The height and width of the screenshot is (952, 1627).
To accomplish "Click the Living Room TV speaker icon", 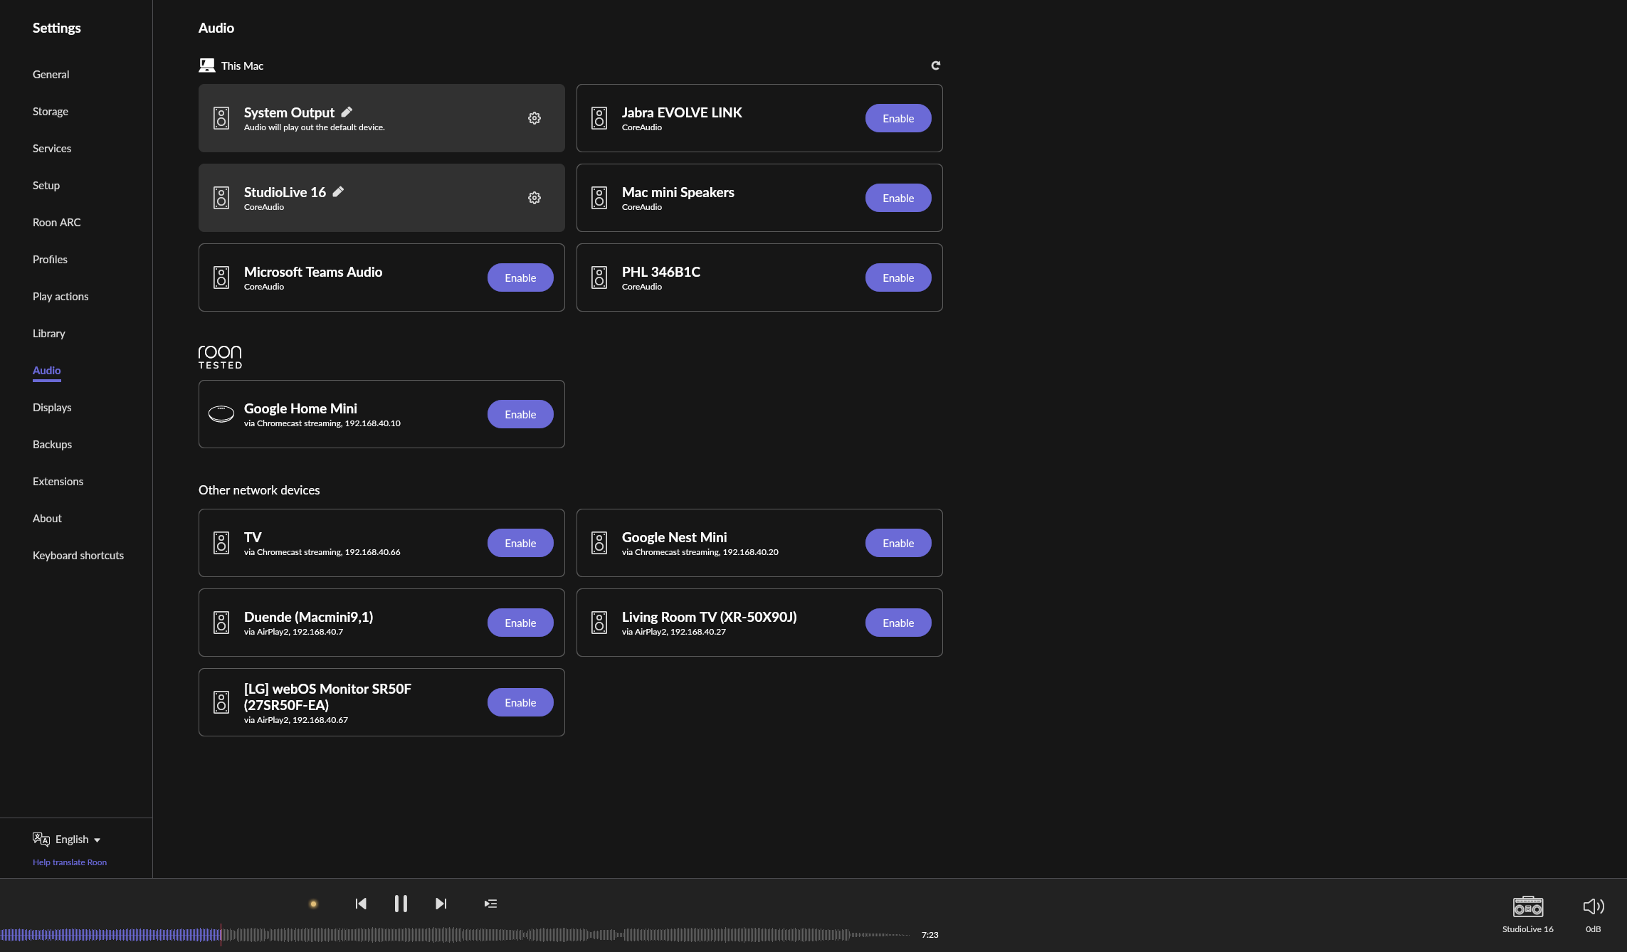I will click(x=599, y=623).
